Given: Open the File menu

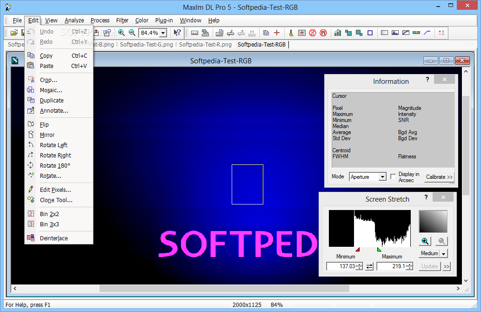Looking at the screenshot, I should tap(17, 20).
